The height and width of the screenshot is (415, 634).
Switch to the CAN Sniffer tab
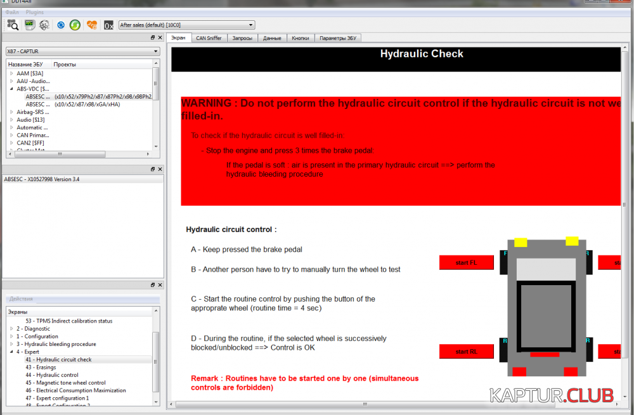tap(209, 38)
